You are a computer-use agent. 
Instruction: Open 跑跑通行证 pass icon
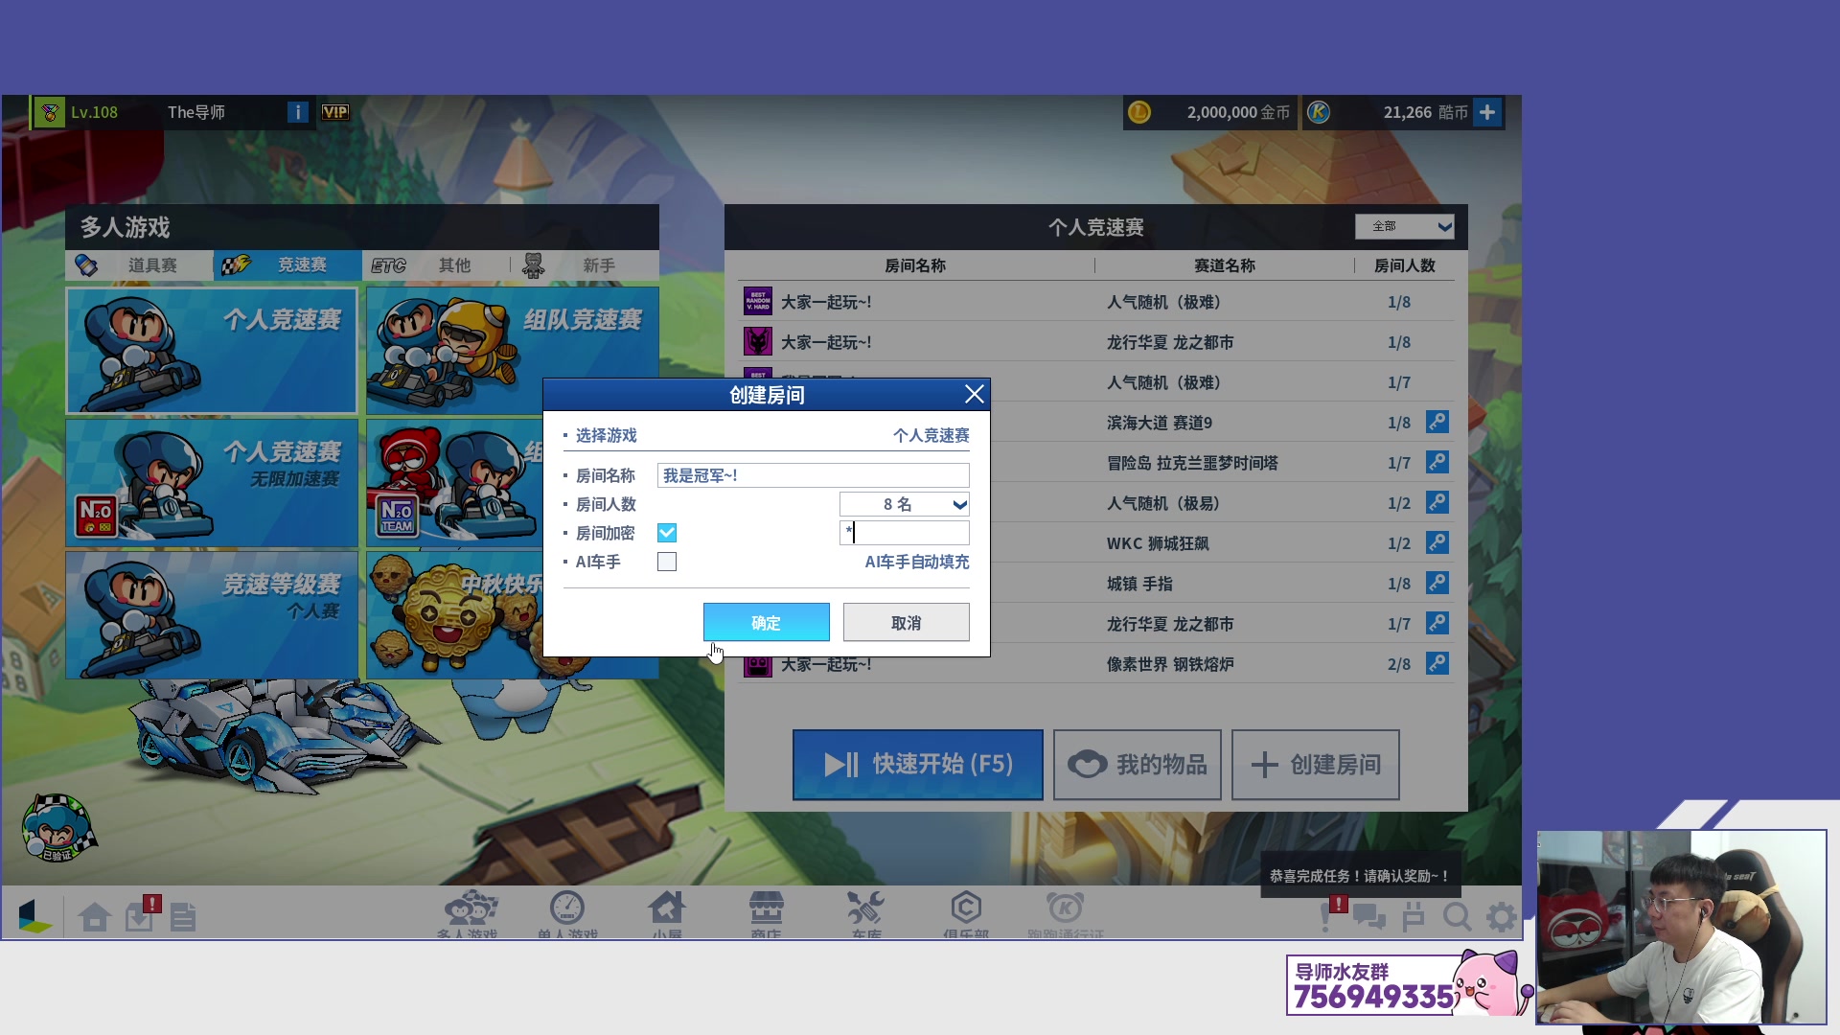(1066, 913)
